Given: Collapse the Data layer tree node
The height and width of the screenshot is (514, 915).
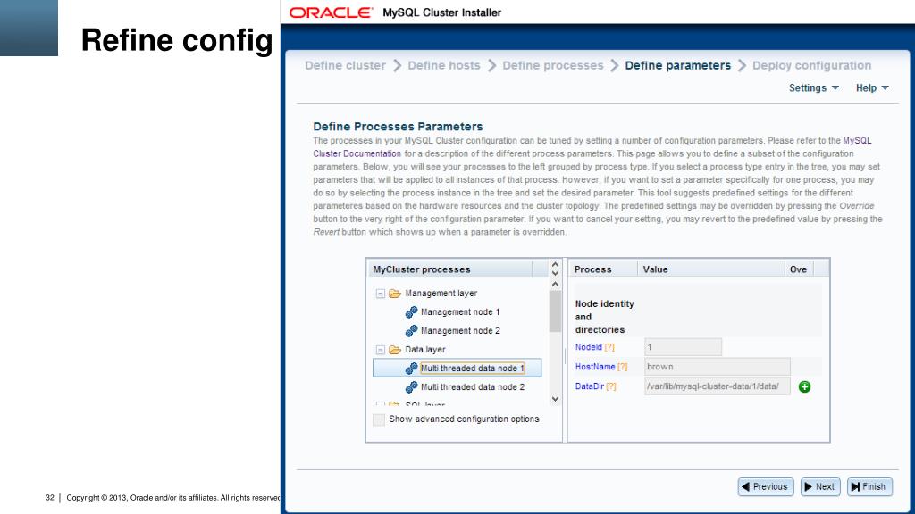Looking at the screenshot, I should coord(380,350).
